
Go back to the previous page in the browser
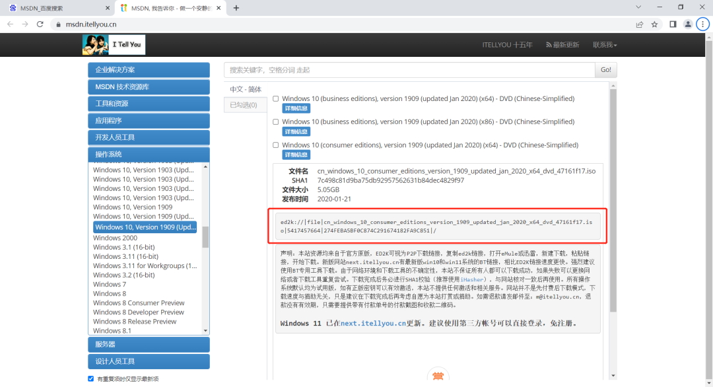click(10, 24)
